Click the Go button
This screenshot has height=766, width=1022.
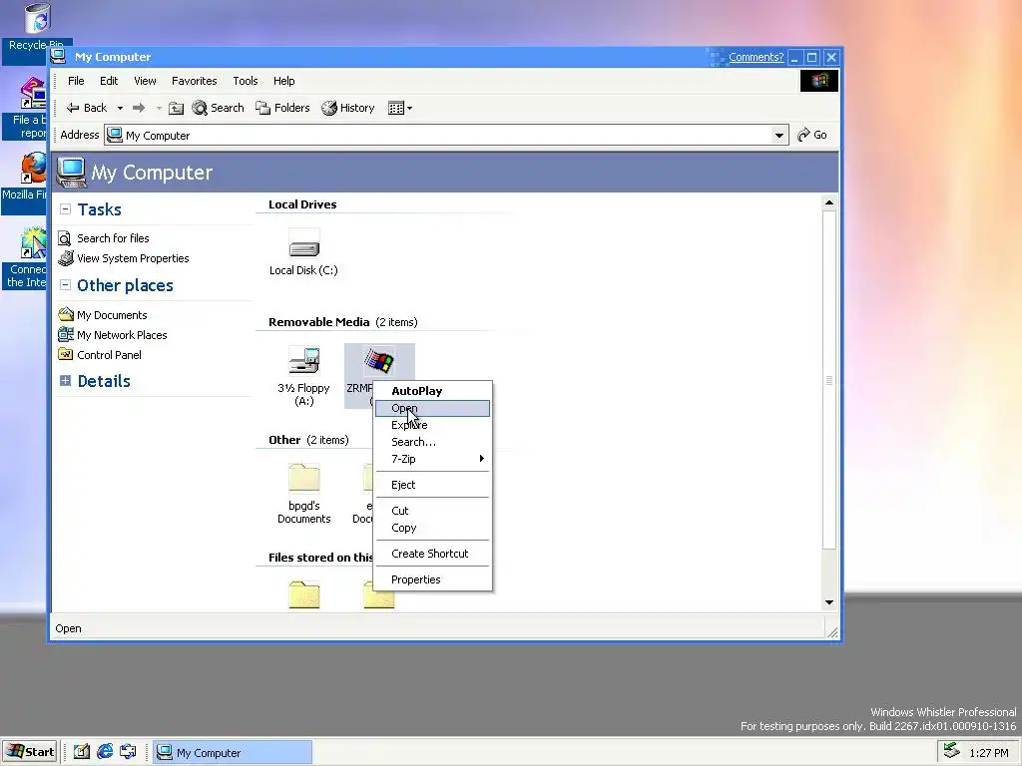pyautogui.click(x=812, y=135)
